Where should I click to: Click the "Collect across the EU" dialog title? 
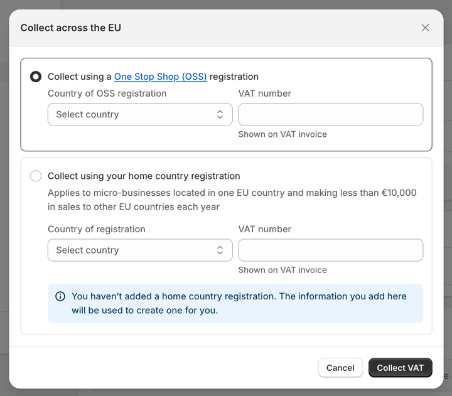(70, 28)
